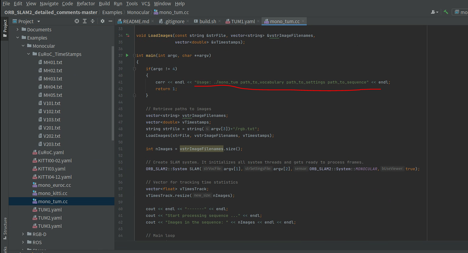Close the build.sh tab

pos(219,21)
